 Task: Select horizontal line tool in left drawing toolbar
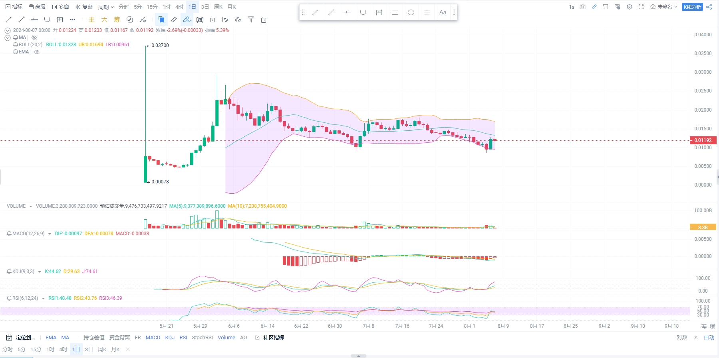pos(34,20)
